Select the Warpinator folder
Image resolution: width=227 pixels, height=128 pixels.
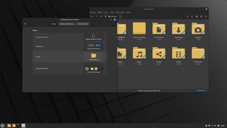tap(198, 53)
